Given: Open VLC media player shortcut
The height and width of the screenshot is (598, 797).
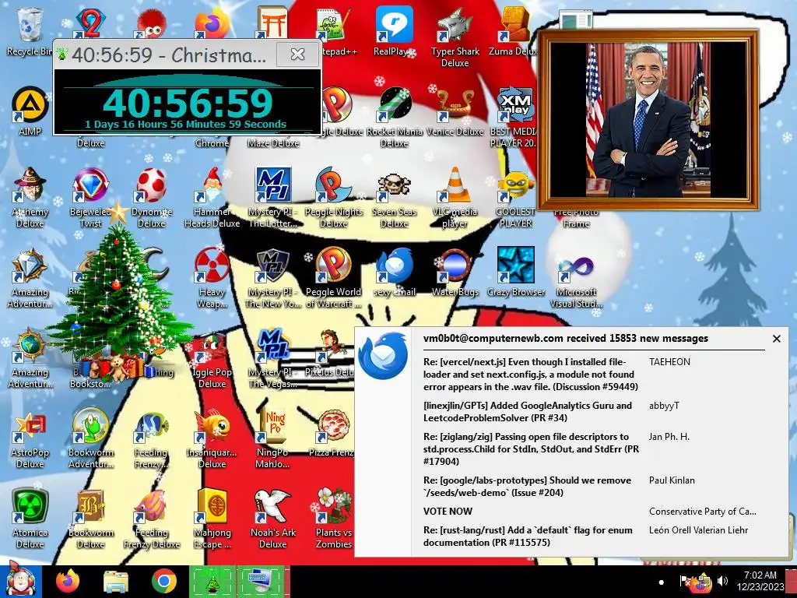Looking at the screenshot, I should tap(455, 197).
